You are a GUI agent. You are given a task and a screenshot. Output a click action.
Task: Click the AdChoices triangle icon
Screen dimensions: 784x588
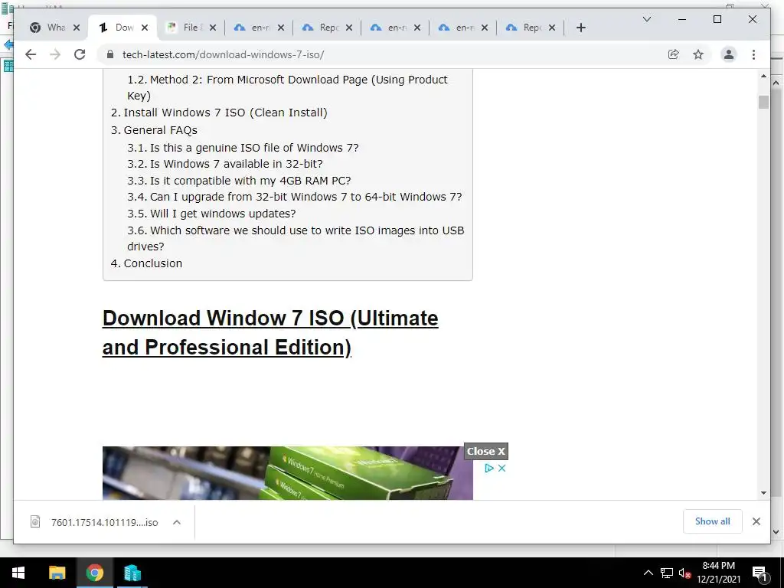pos(489,468)
